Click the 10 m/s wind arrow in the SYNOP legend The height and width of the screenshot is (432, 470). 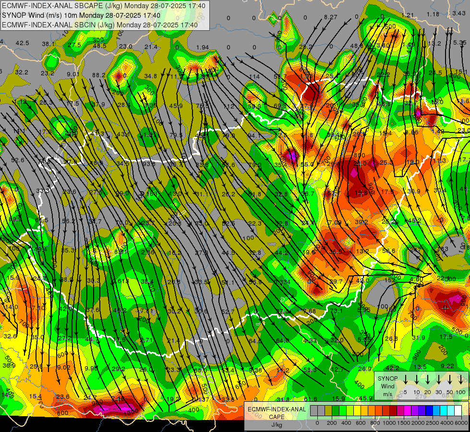416,379
